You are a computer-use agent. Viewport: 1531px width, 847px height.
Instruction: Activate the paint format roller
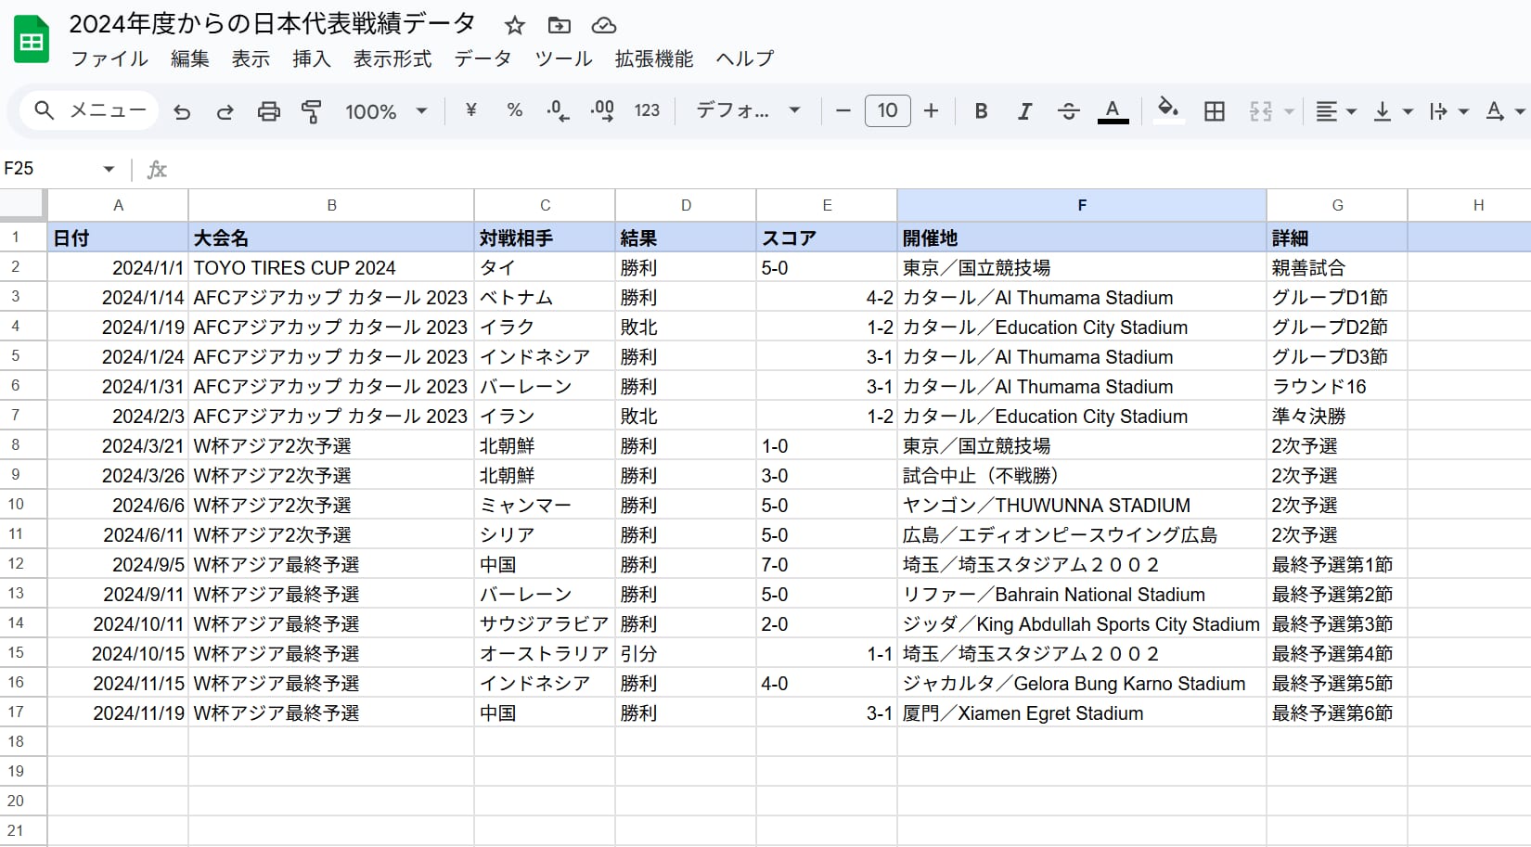pos(311,111)
